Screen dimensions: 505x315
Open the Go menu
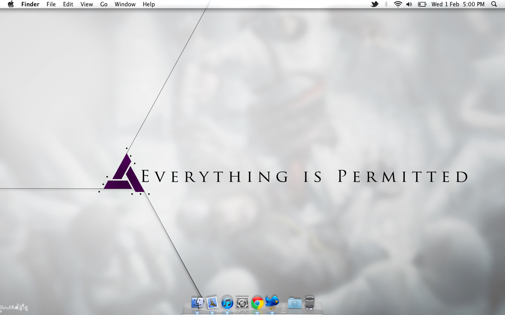[104, 4]
